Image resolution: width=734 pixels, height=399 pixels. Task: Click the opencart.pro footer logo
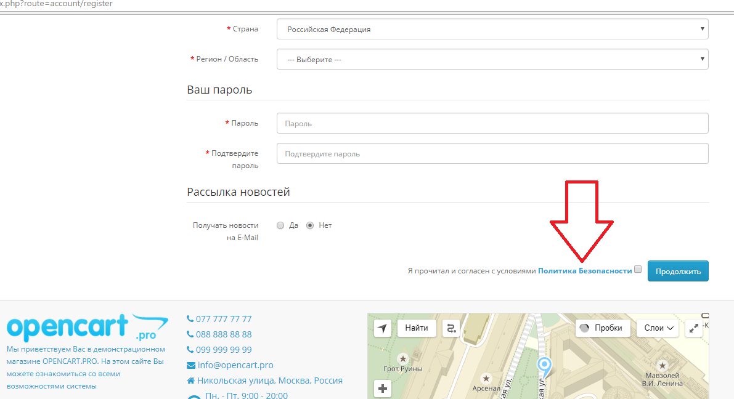(88, 327)
